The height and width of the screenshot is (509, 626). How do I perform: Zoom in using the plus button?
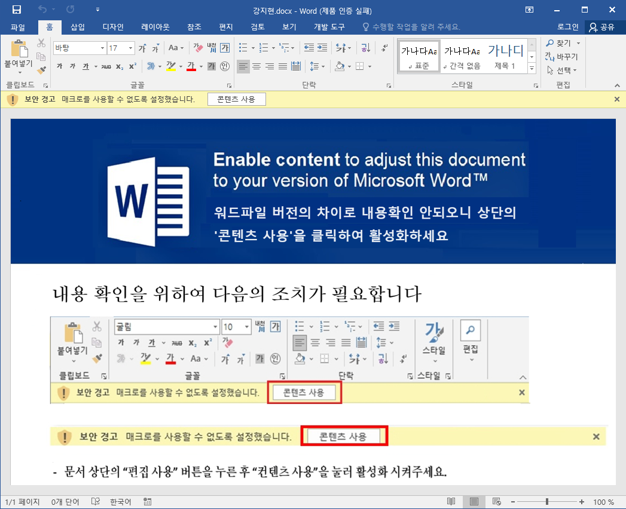click(582, 502)
